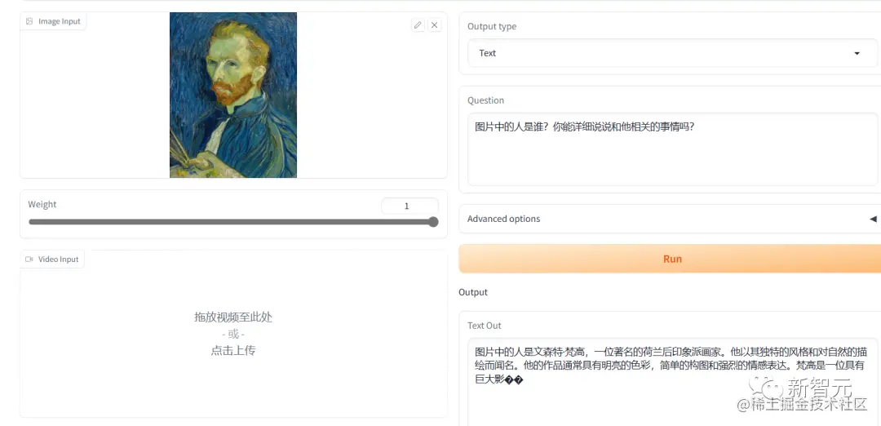Click the Weight slider track
The width and height of the screenshot is (881, 426).
pos(230,222)
